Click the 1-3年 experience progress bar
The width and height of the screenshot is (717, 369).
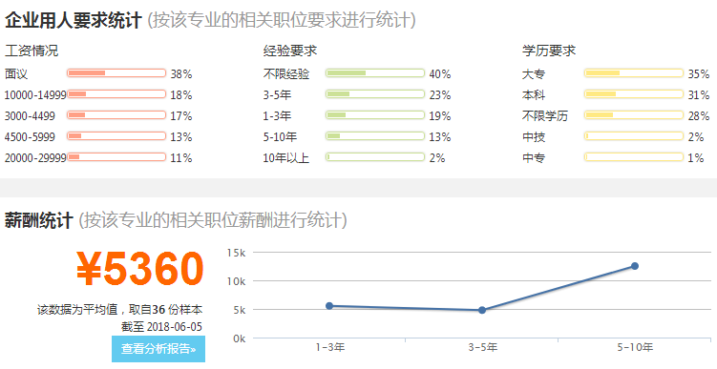(x=375, y=115)
